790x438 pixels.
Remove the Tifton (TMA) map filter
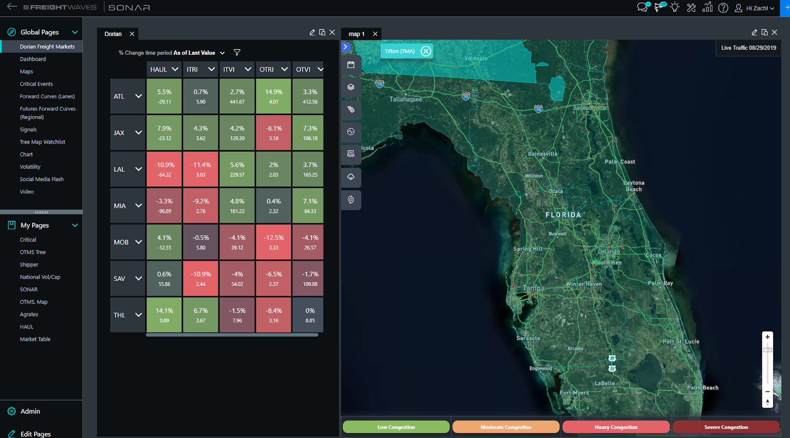click(x=426, y=51)
